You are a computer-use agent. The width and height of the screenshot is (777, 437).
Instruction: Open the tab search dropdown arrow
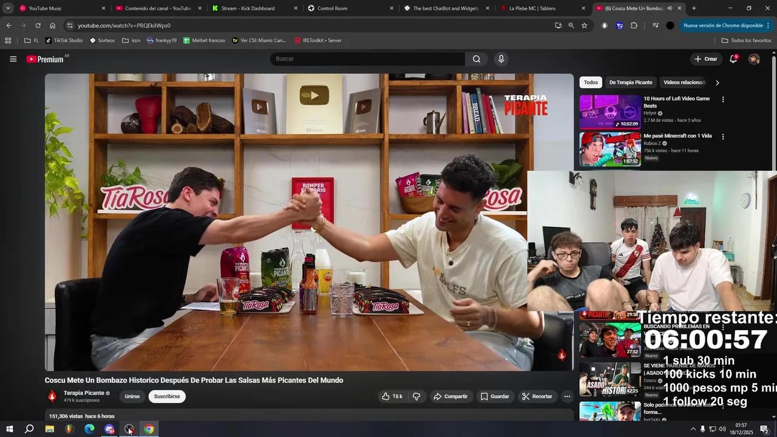(x=8, y=8)
